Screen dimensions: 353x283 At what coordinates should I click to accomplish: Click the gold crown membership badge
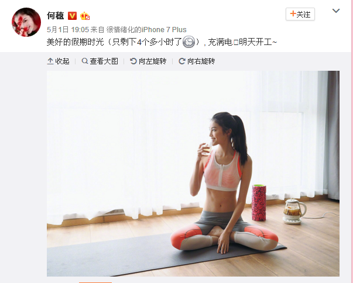click(x=85, y=16)
